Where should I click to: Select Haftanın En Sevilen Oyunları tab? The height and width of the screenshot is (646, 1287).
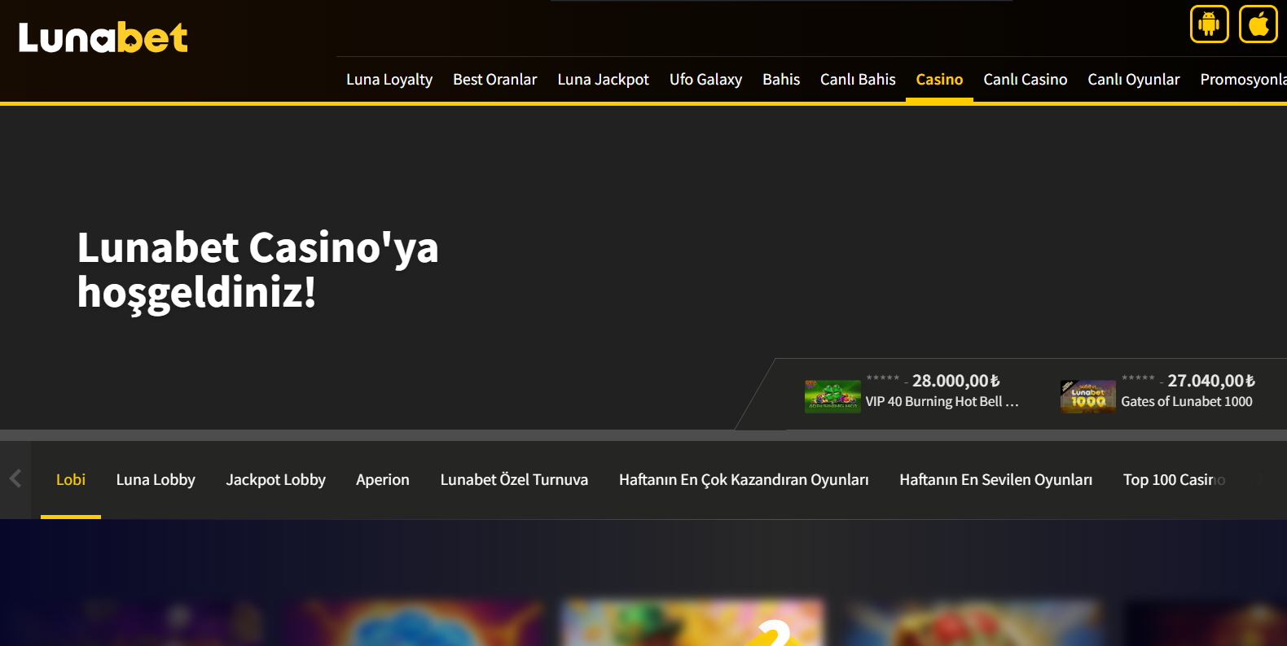(x=996, y=480)
